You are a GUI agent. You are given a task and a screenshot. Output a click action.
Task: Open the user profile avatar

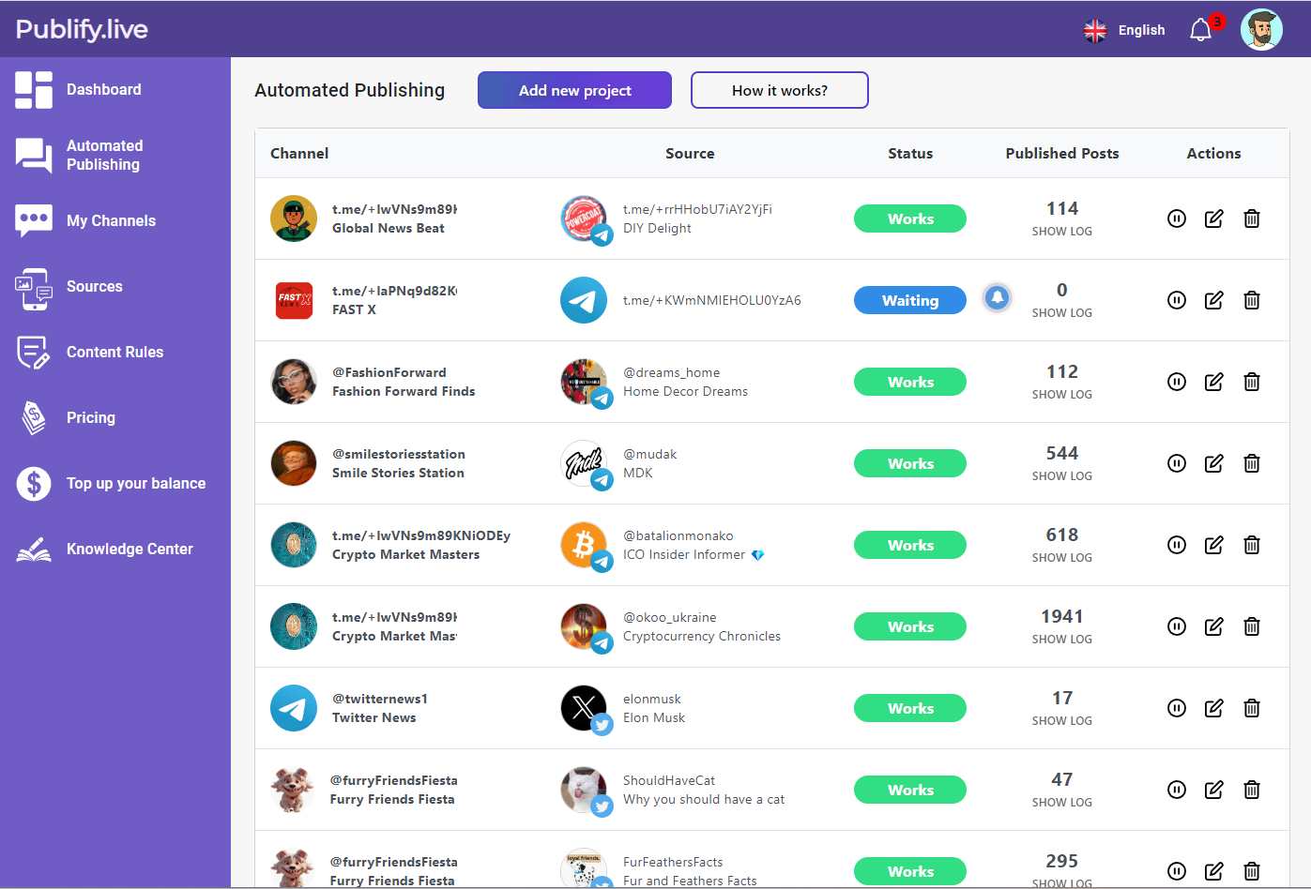[x=1261, y=30]
